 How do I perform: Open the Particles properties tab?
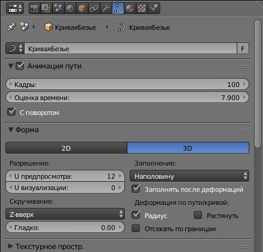tap(154, 8)
